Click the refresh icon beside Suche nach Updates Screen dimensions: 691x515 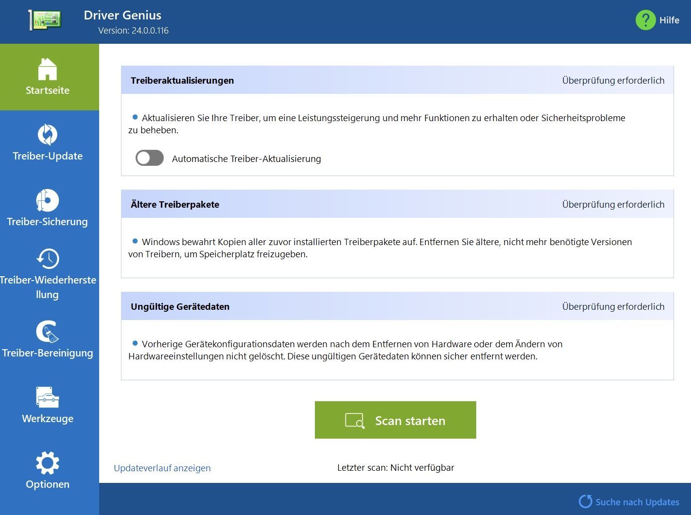click(x=586, y=501)
